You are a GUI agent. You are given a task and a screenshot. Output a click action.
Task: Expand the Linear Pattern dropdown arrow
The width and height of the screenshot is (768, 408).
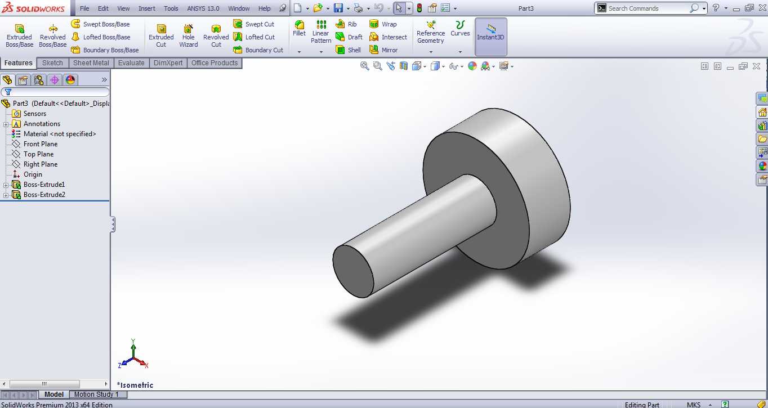pyautogui.click(x=321, y=52)
